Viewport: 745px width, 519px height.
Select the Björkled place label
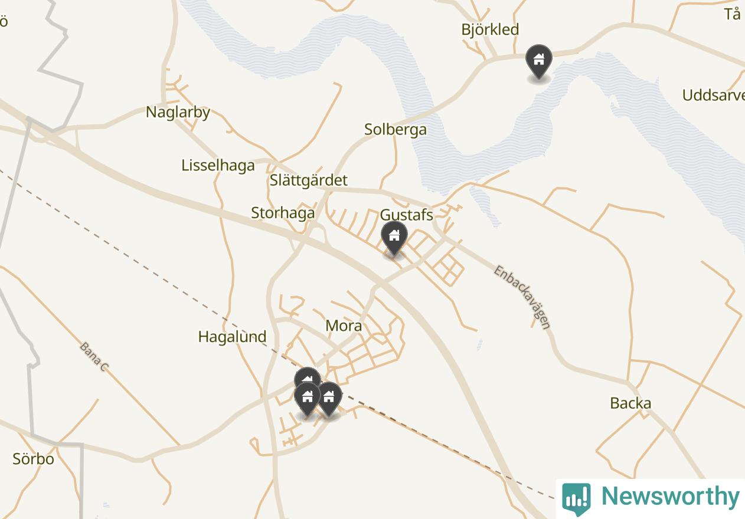tap(490, 29)
